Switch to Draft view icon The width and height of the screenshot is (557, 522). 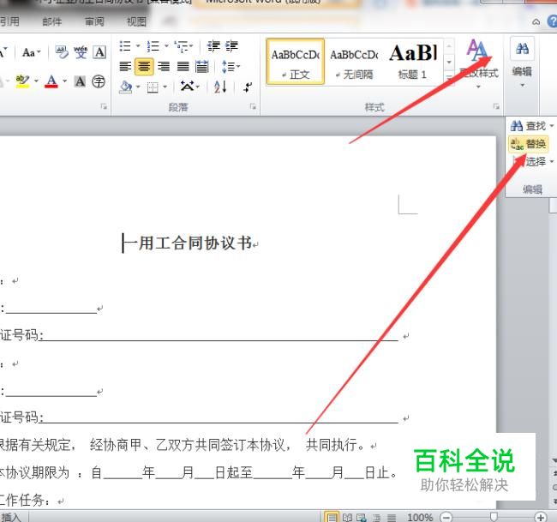tap(392, 518)
